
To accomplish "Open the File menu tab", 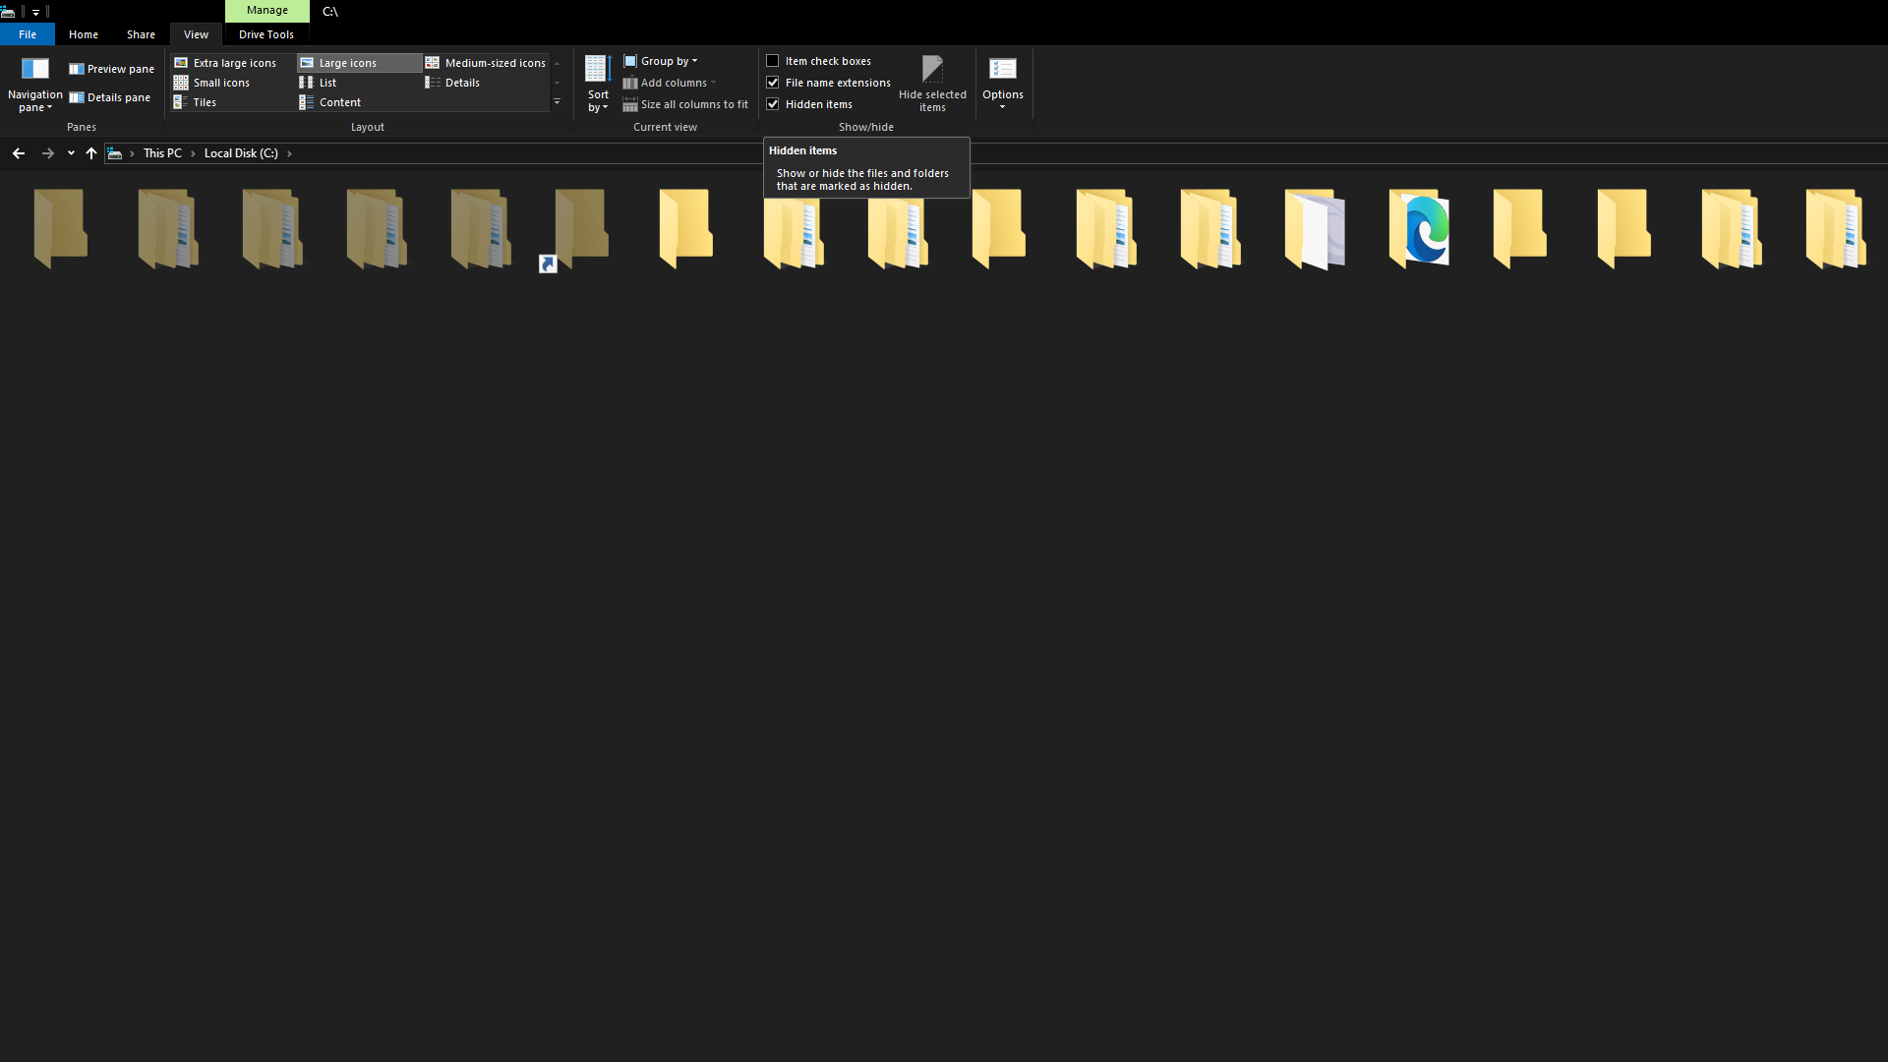I will 28,34.
